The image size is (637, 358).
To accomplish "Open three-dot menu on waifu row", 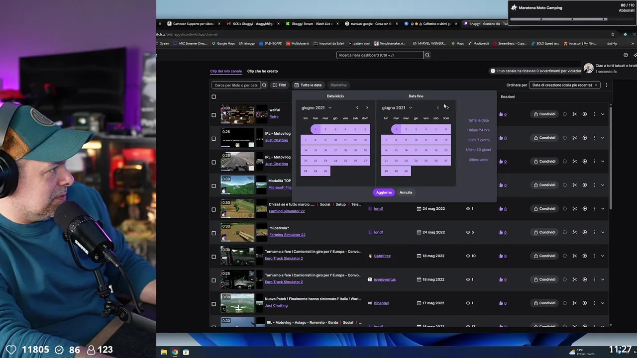I will pos(594,114).
